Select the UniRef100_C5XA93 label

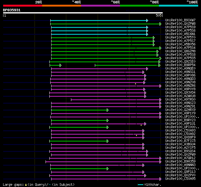(x=180, y=130)
